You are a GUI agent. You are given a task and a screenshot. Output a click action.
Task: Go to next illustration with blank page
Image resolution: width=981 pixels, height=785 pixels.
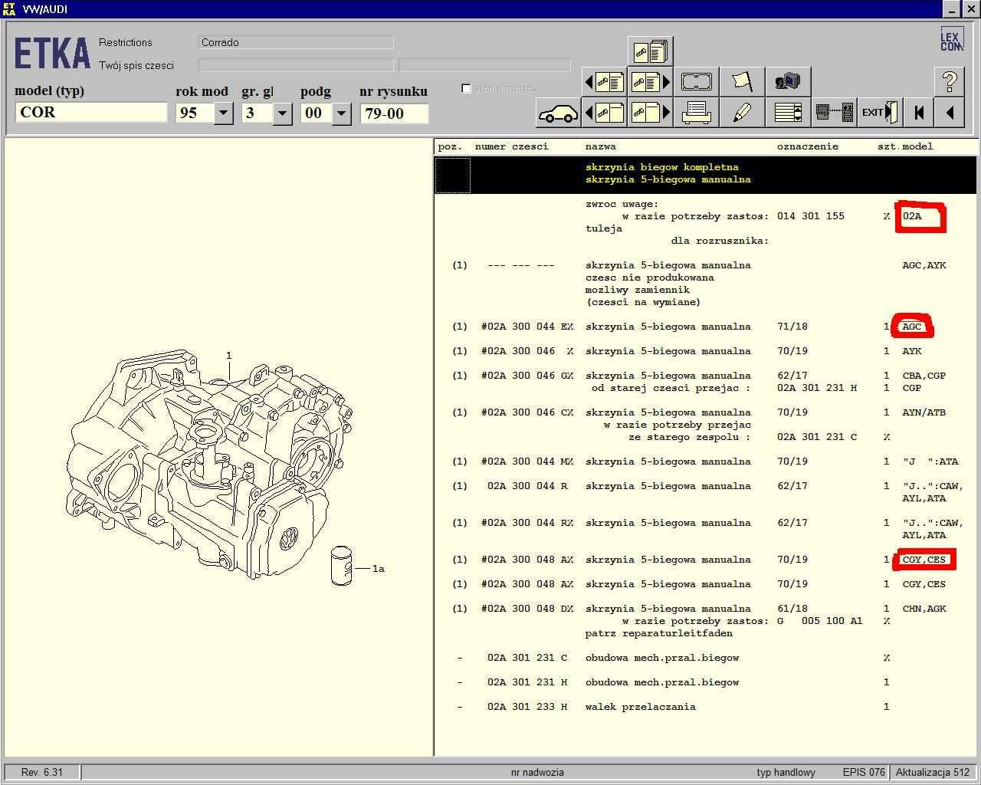tap(650, 113)
